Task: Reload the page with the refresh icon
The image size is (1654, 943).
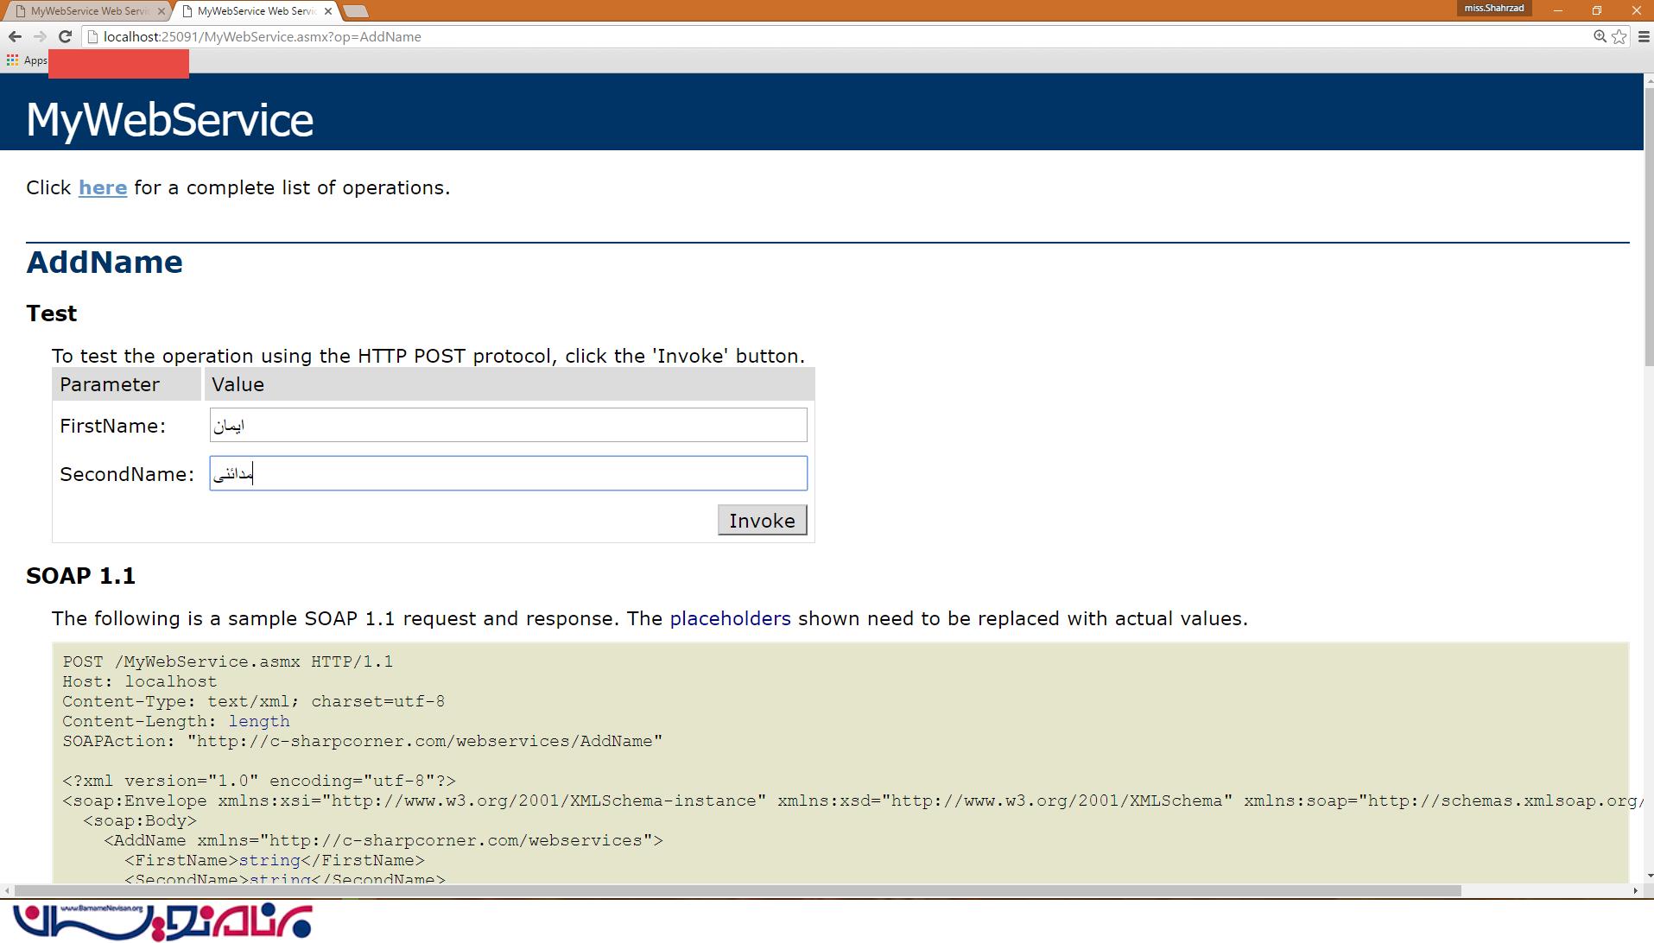Action: click(x=65, y=36)
